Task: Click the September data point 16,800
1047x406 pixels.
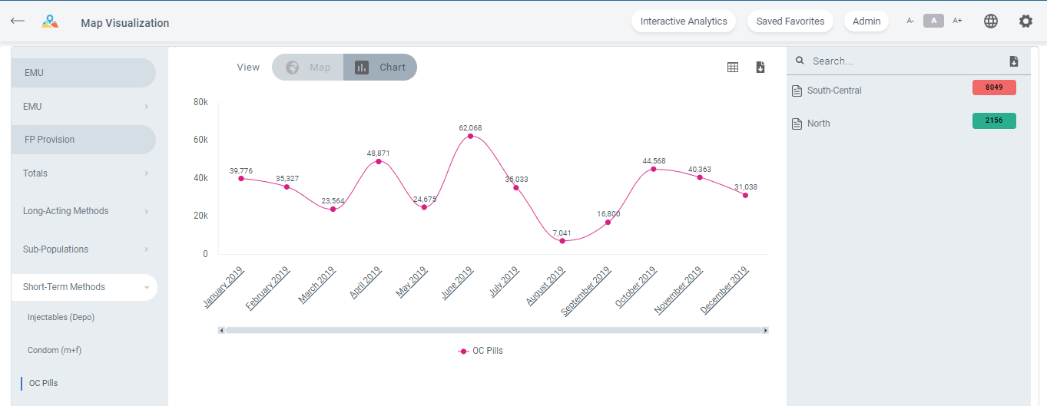Action: (608, 223)
